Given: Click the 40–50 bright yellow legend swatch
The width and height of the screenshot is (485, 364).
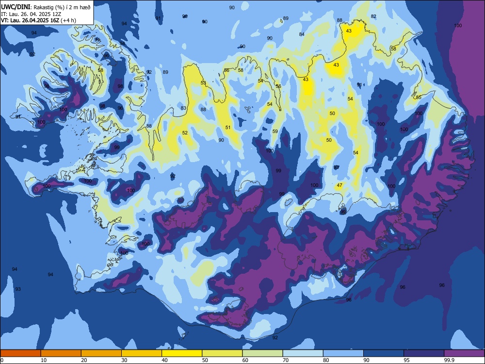Looking at the screenshot, I should 182,353.
